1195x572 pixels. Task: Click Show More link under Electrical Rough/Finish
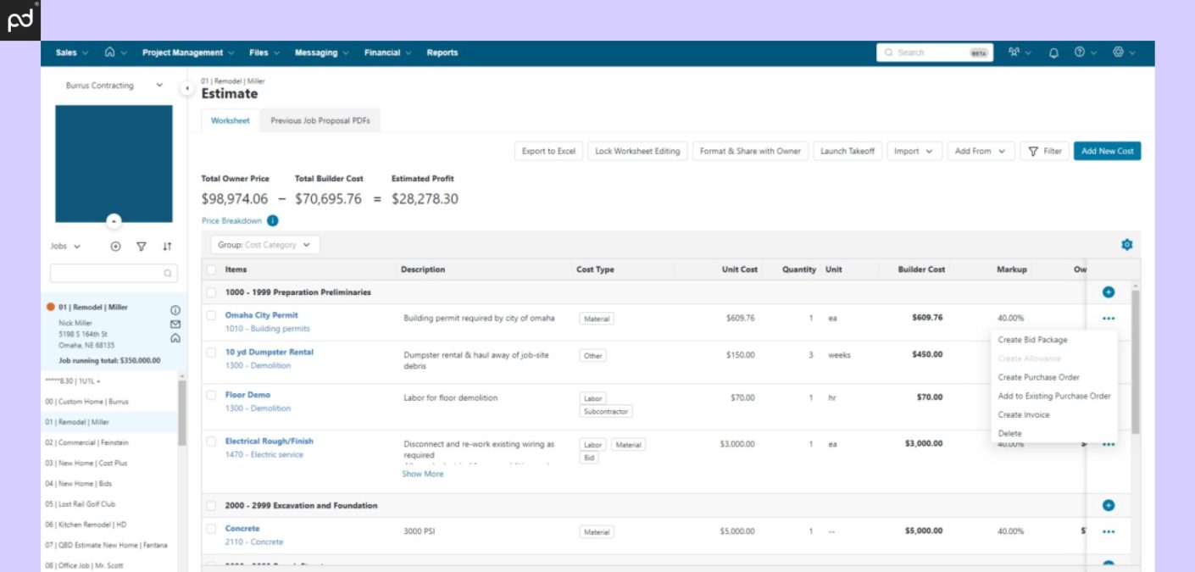422,474
